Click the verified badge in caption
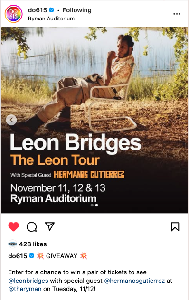The width and height of the screenshot is (189, 300). pyautogui.click(x=32, y=255)
